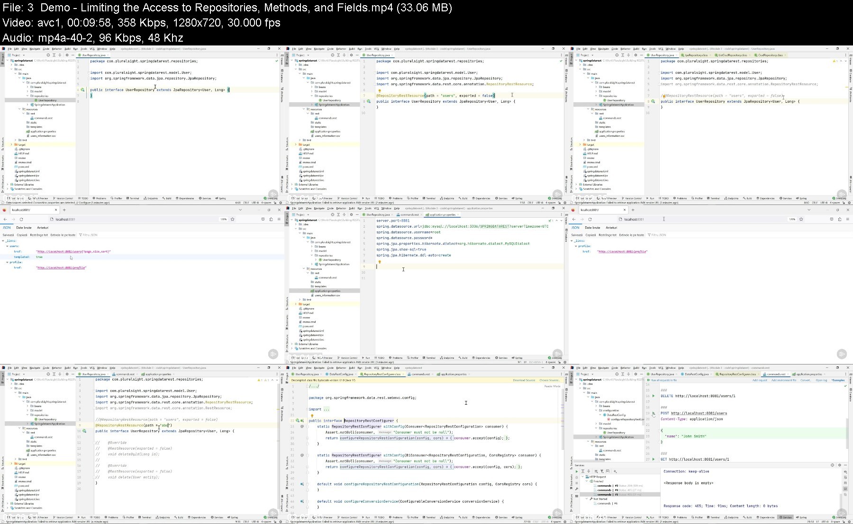
Task: Open the CrudRepository.class editor tab
Action: pyautogui.click(x=770, y=55)
